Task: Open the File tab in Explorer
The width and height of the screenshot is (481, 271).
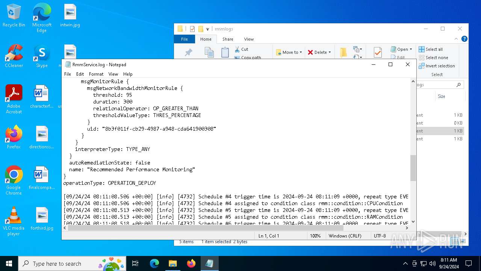Action: point(185,39)
